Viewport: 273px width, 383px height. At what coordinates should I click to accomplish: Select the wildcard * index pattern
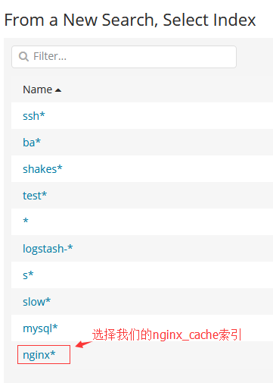tap(26, 221)
